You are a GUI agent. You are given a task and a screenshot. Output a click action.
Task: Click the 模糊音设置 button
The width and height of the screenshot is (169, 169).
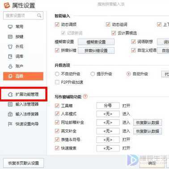(x=96, y=42)
